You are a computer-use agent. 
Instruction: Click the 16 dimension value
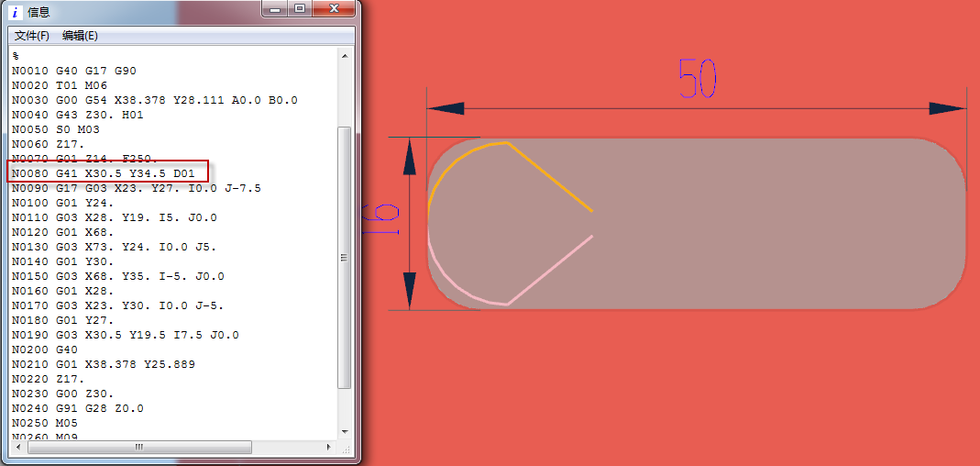pos(380,218)
